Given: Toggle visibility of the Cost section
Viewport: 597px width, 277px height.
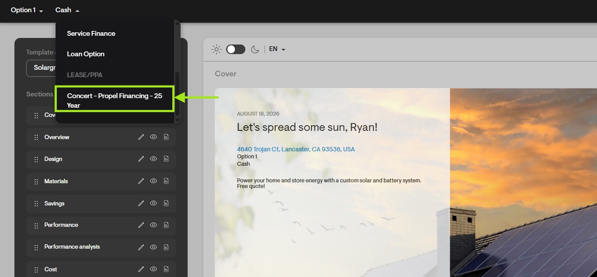Looking at the screenshot, I should 154,269.
